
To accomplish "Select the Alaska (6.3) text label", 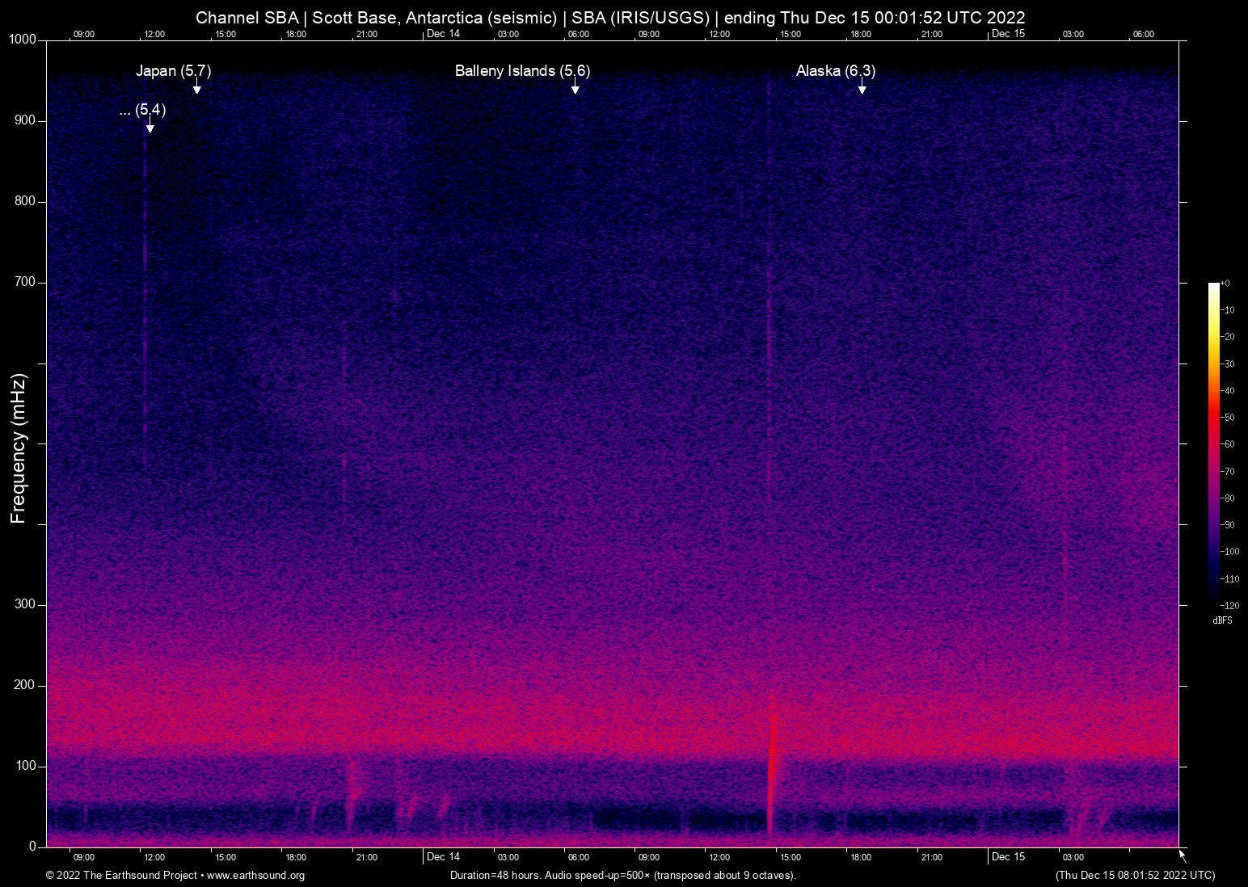I will 835,71.
